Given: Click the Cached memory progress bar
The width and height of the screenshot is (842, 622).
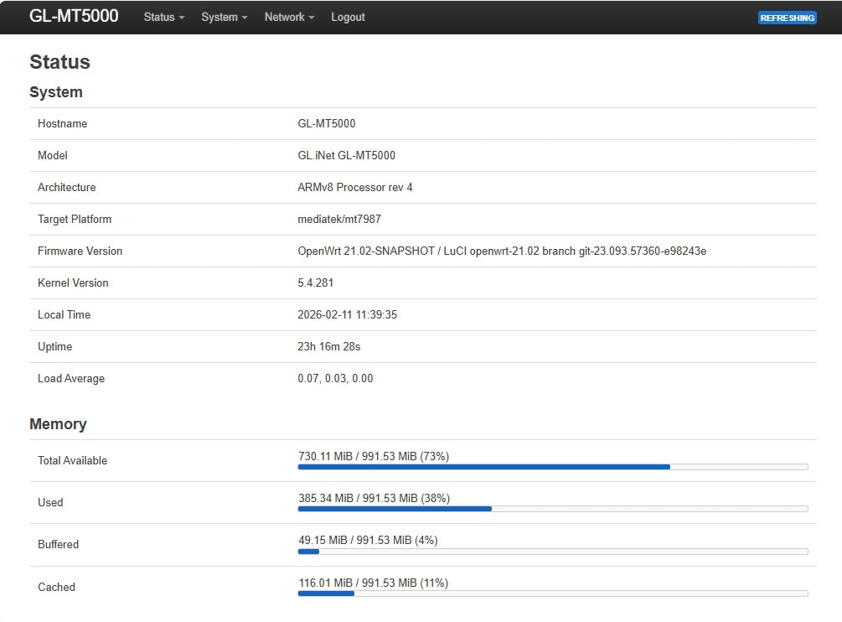Looking at the screenshot, I should 552,593.
